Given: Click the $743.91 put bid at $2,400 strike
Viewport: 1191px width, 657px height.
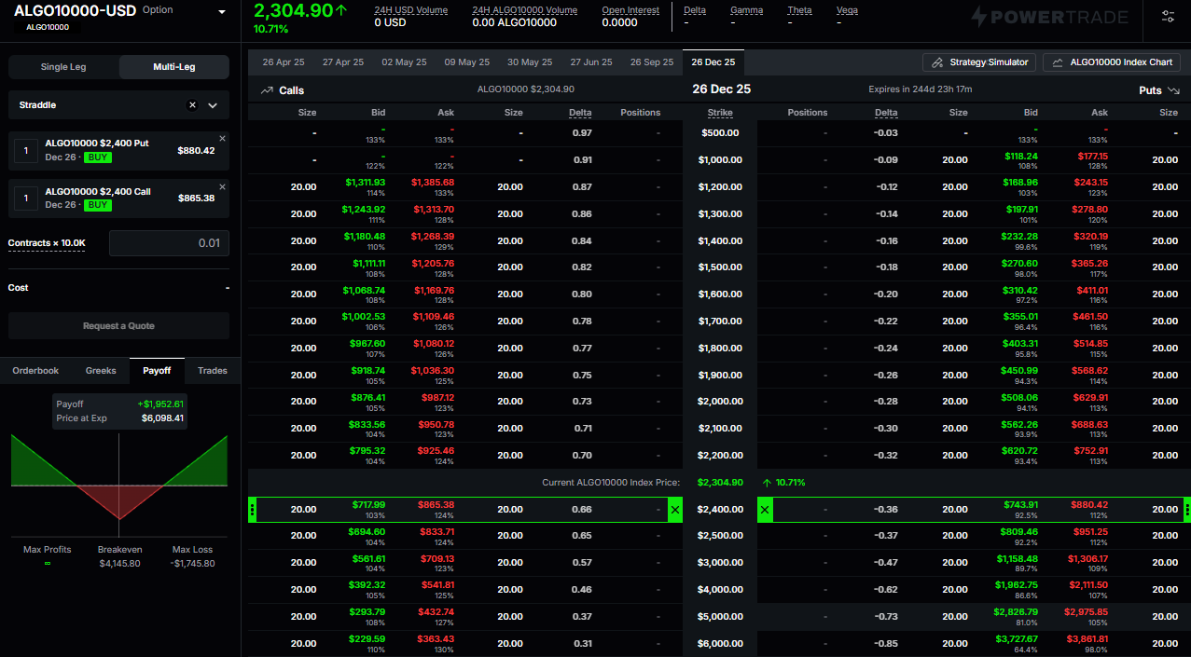Looking at the screenshot, I should [1020, 505].
